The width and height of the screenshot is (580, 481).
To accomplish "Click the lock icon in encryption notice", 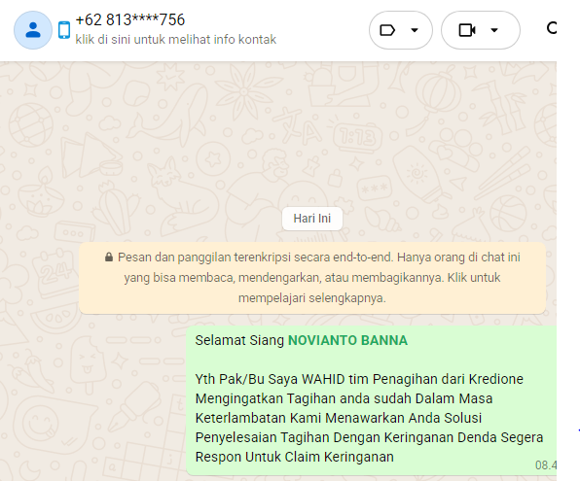I will coord(109,258).
